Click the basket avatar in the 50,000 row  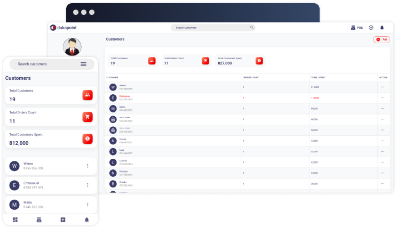[113, 130]
